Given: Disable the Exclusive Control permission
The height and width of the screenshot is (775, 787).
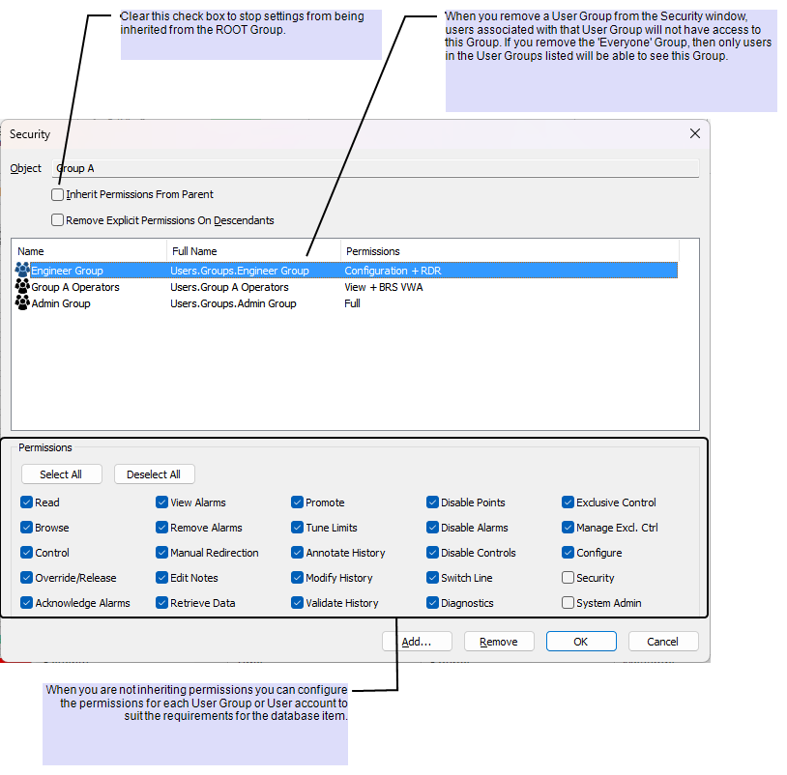Looking at the screenshot, I should pos(568,502).
